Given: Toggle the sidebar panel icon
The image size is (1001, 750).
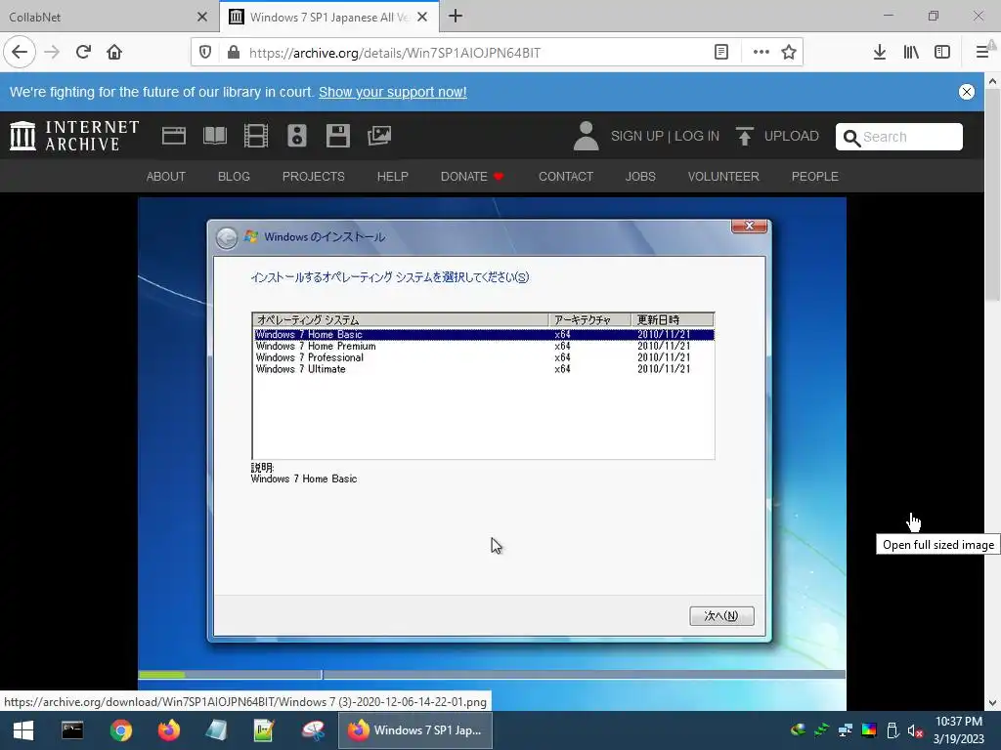Looking at the screenshot, I should click(942, 53).
